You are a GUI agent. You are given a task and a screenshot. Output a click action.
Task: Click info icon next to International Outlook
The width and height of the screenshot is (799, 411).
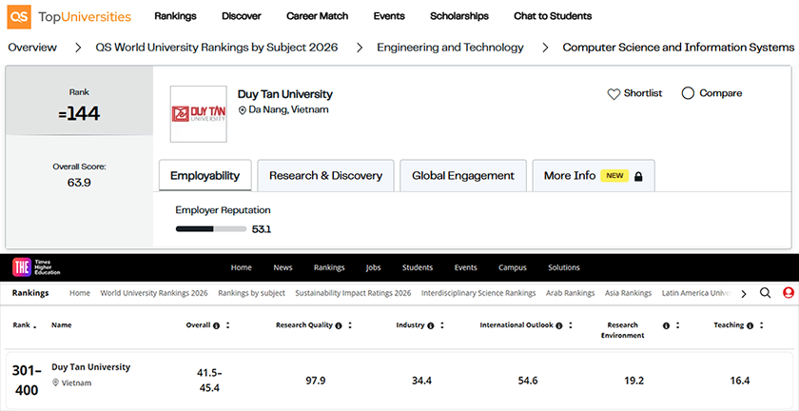click(559, 325)
